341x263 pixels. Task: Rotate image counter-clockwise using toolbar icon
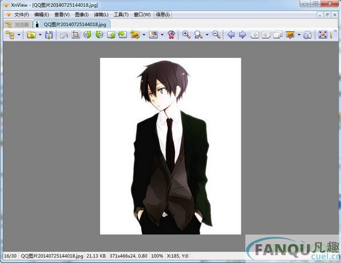(x=88, y=35)
